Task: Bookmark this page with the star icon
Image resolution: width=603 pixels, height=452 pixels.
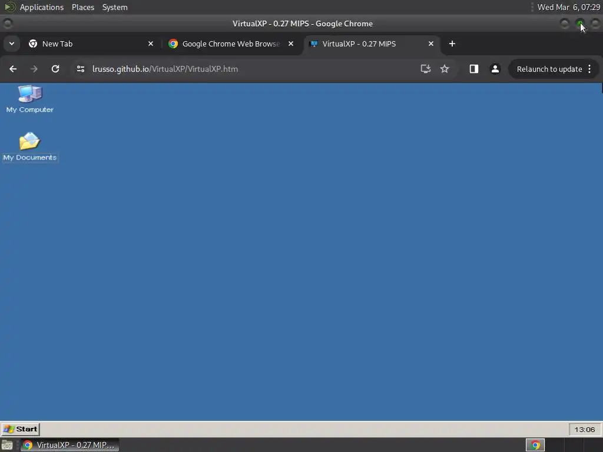Action: (445, 69)
